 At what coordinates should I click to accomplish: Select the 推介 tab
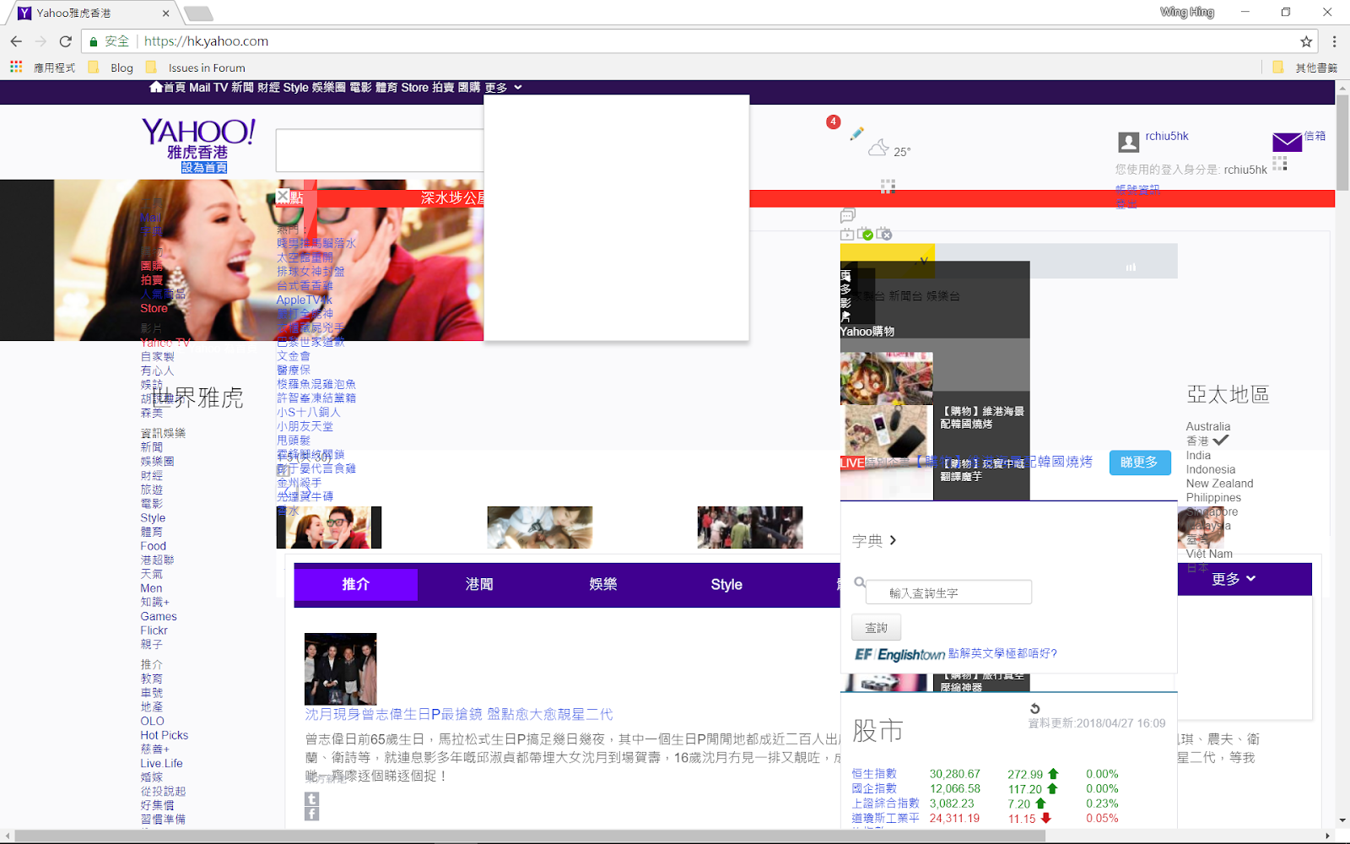(x=356, y=584)
